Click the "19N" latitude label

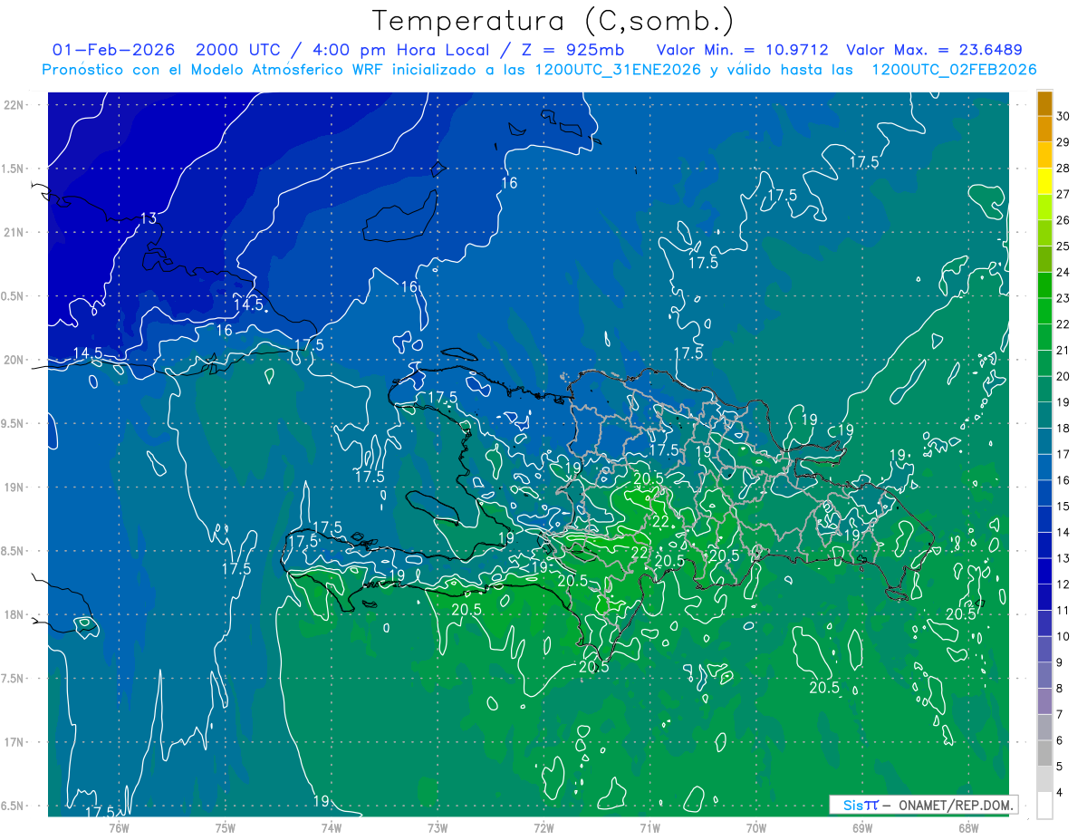14,487
